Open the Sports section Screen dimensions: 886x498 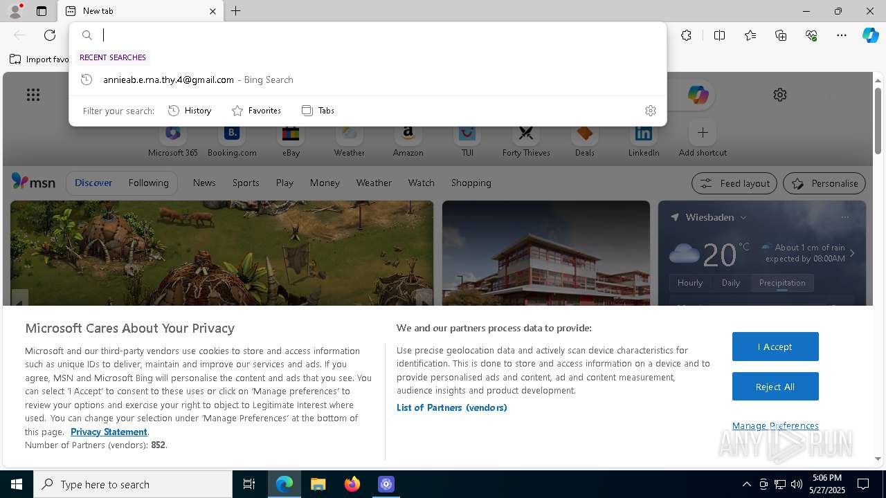(246, 183)
